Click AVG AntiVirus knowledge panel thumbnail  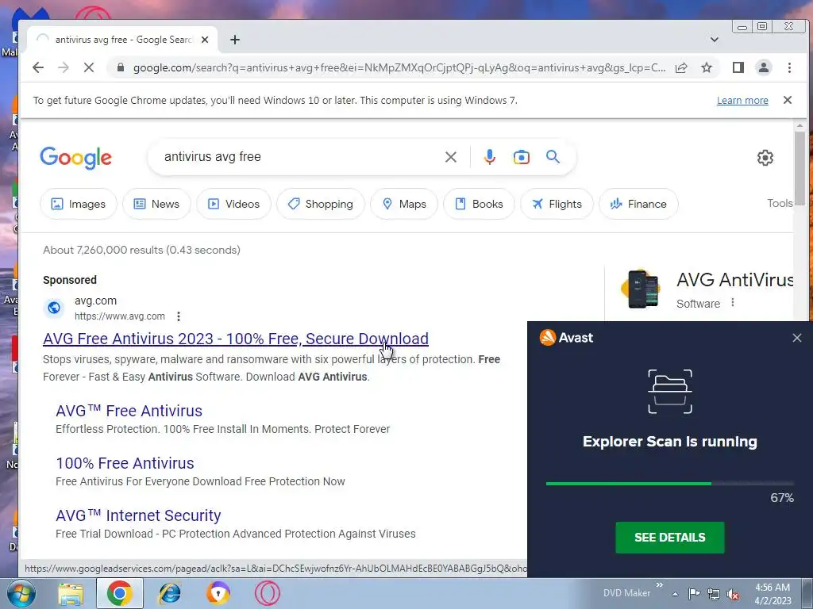pos(641,289)
